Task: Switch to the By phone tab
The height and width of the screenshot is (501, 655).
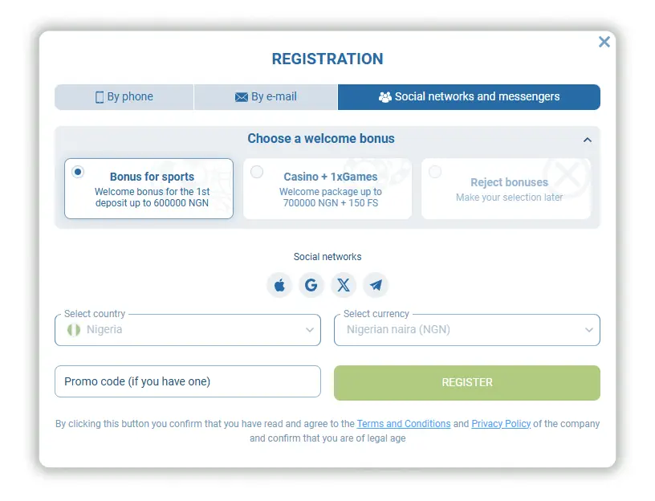Action: 124,96
